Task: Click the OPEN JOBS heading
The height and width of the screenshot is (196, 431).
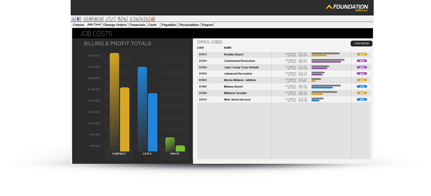Action: click(210, 42)
